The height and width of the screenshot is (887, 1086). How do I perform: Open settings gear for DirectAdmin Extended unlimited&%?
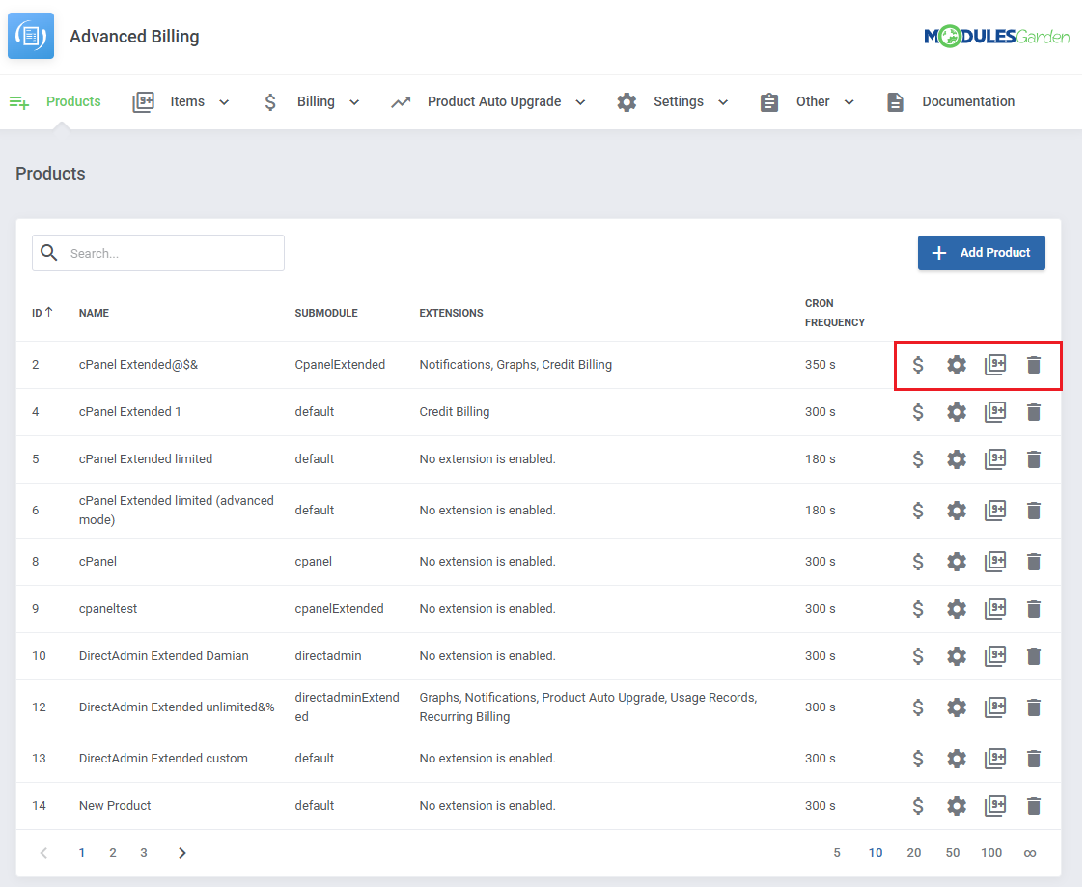point(957,707)
